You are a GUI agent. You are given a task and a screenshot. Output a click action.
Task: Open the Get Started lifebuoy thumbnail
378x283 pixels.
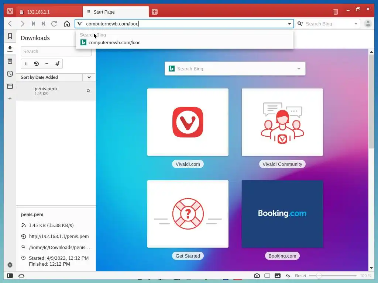(188, 214)
